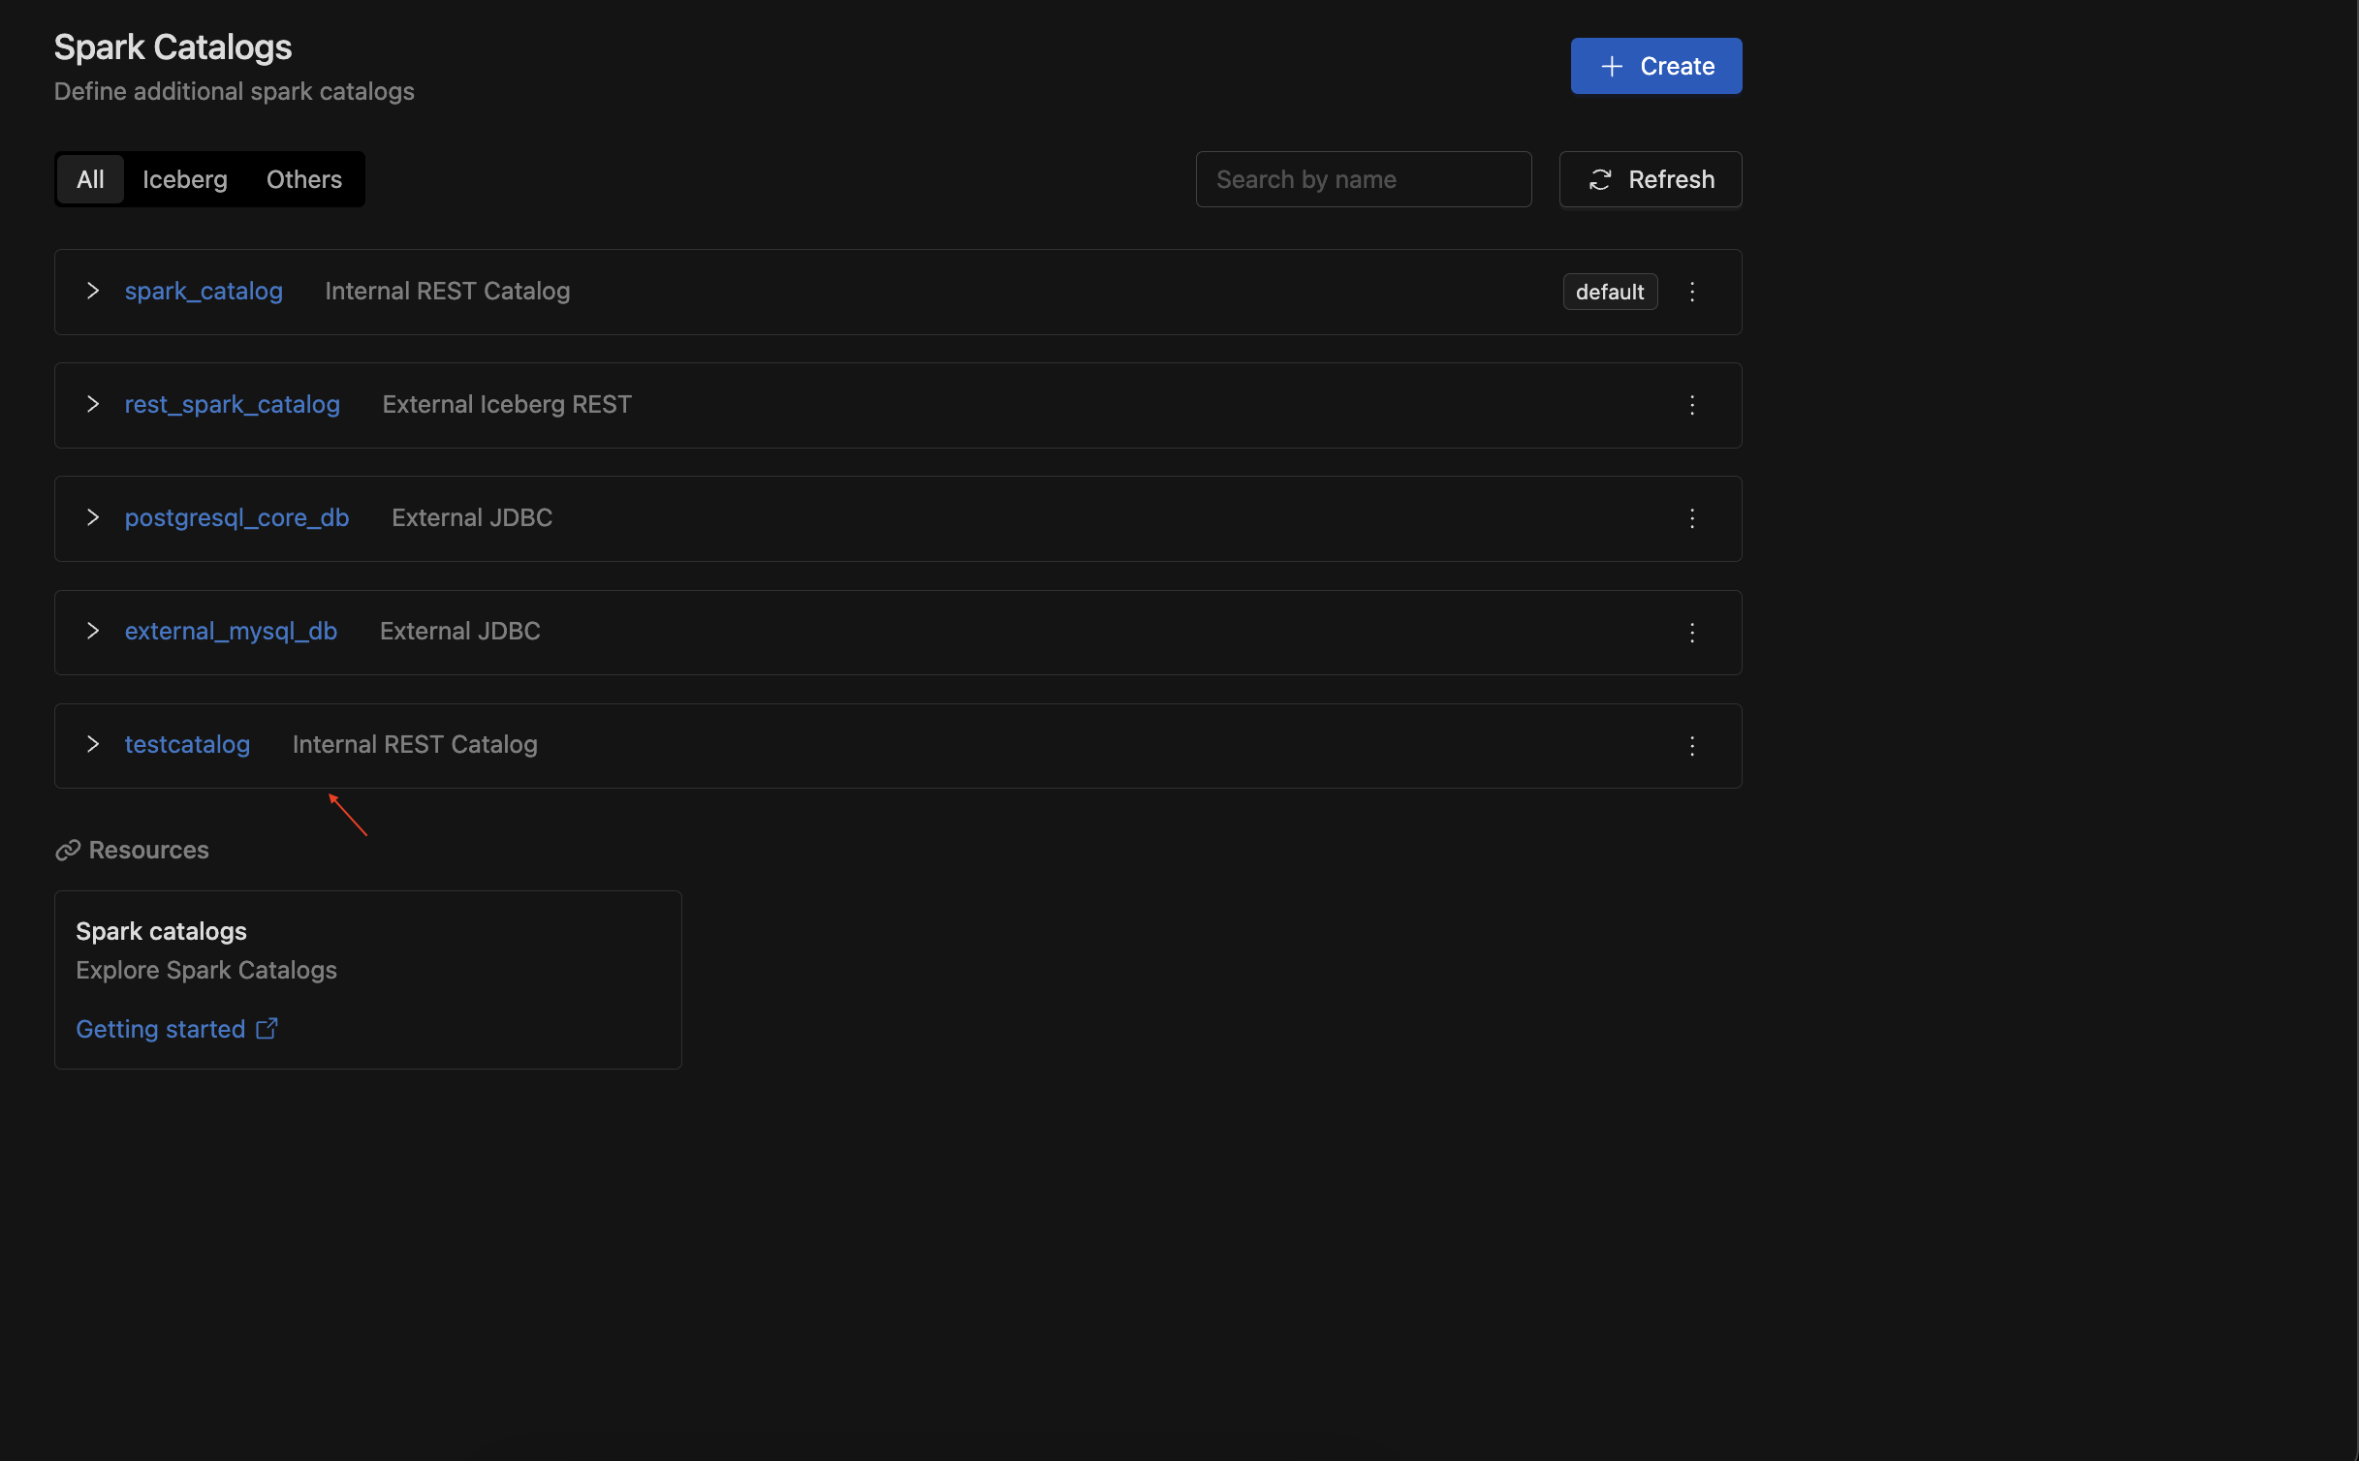Toggle the All catalogs filter

click(89, 178)
